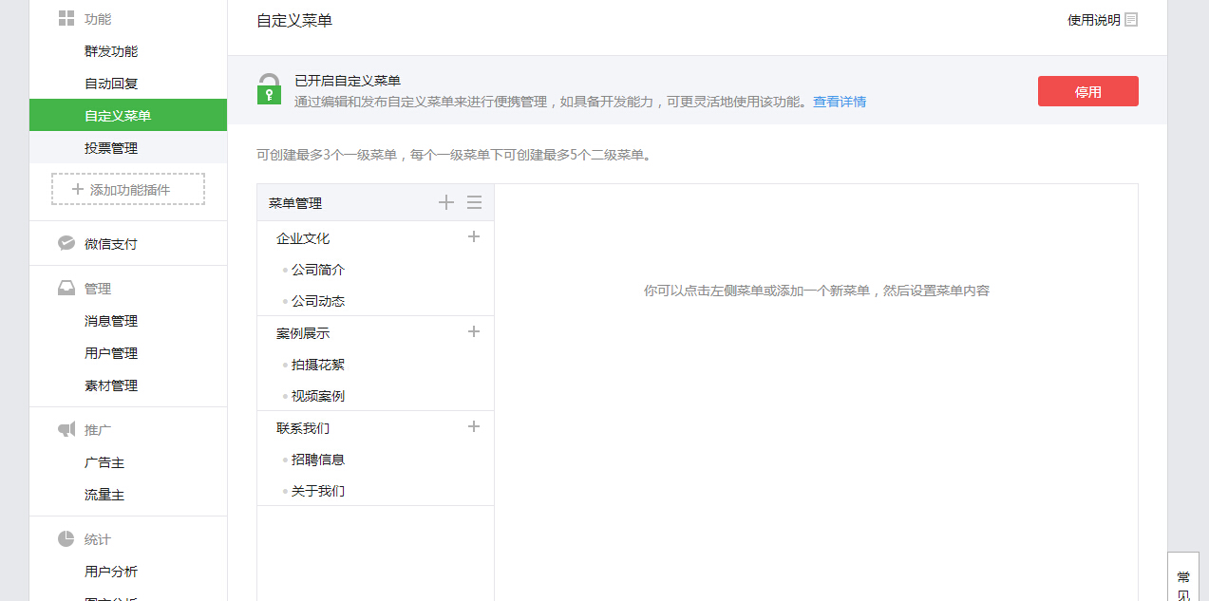Add a submenu under 企业文化 via plus
The image size is (1209, 601).
tap(473, 236)
